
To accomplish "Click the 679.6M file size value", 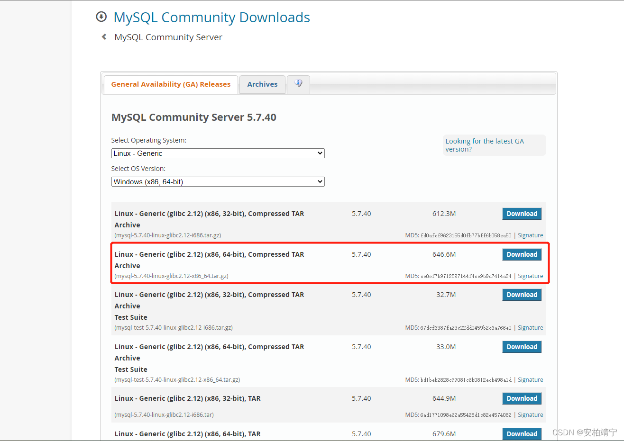I will click(x=444, y=434).
